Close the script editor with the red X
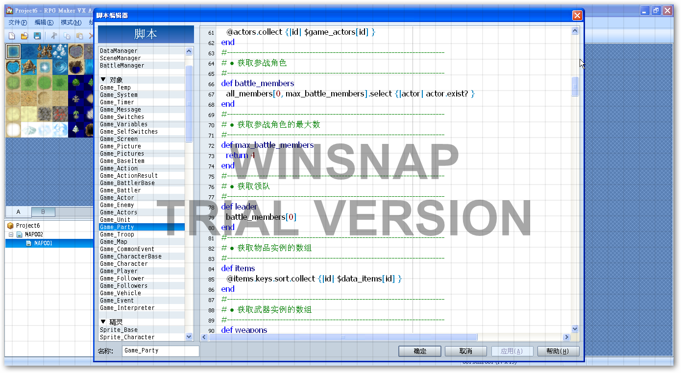The width and height of the screenshot is (681, 373). click(577, 16)
